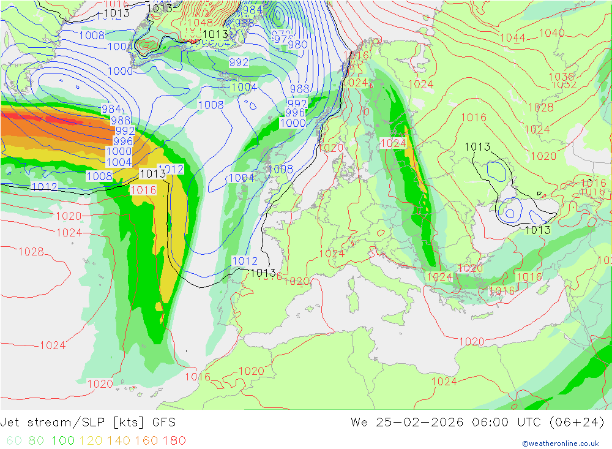Click the 80 kts legend value
The height and width of the screenshot is (449, 612).
(x=36, y=440)
